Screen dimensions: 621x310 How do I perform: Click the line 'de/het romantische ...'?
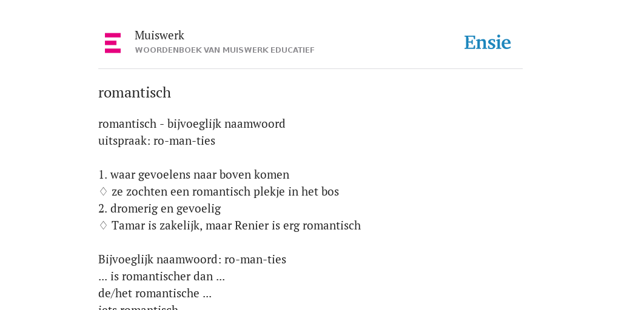click(x=155, y=294)
